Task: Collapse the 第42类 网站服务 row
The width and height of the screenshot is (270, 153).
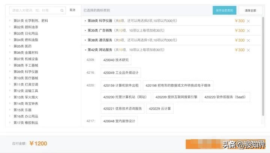Action: tap(85, 50)
